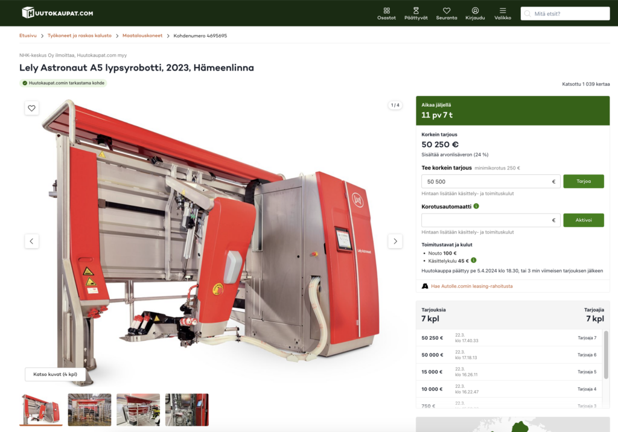Click the Mitä etsit search field
The image size is (618, 432).
[565, 13]
